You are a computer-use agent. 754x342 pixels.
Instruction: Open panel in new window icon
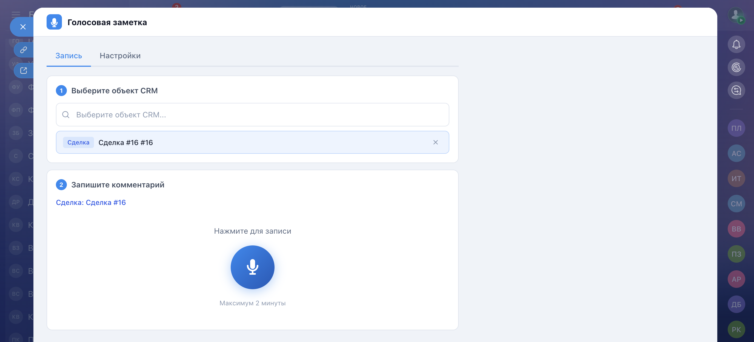click(23, 70)
